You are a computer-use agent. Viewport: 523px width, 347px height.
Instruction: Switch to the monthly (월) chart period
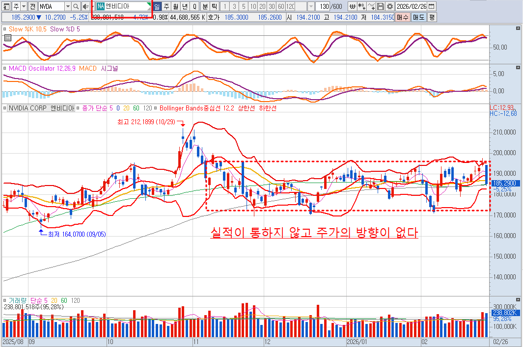tap(176, 6)
